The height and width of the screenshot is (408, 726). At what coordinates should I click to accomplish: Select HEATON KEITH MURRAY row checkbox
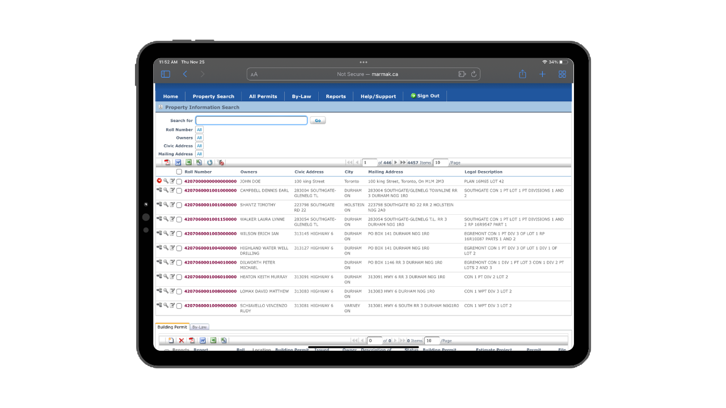click(x=179, y=278)
